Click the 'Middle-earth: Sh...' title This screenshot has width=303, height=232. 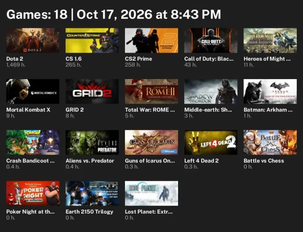point(208,110)
